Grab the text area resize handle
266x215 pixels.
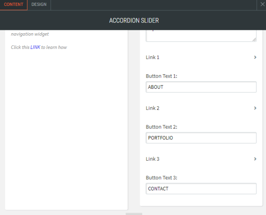click(254, 39)
